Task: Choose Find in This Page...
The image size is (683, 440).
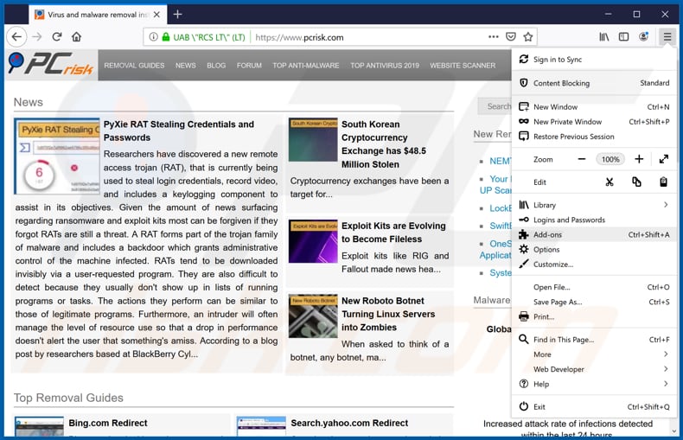Action: pyautogui.click(x=594, y=340)
